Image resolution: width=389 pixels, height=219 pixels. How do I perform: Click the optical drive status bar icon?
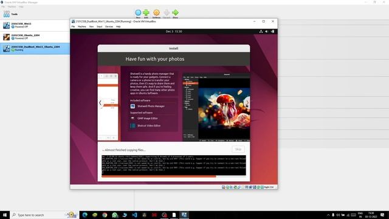pyautogui.click(x=227, y=187)
